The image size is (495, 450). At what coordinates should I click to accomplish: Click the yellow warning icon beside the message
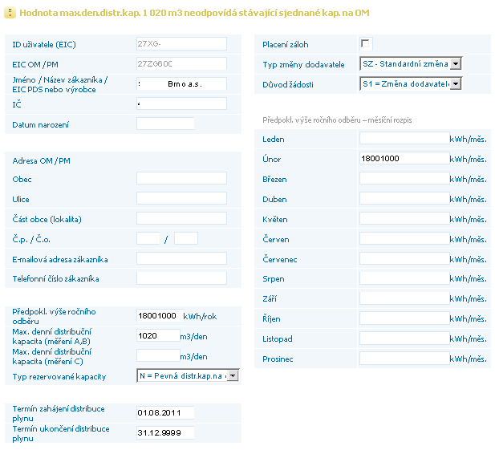(x=10, y=13)
